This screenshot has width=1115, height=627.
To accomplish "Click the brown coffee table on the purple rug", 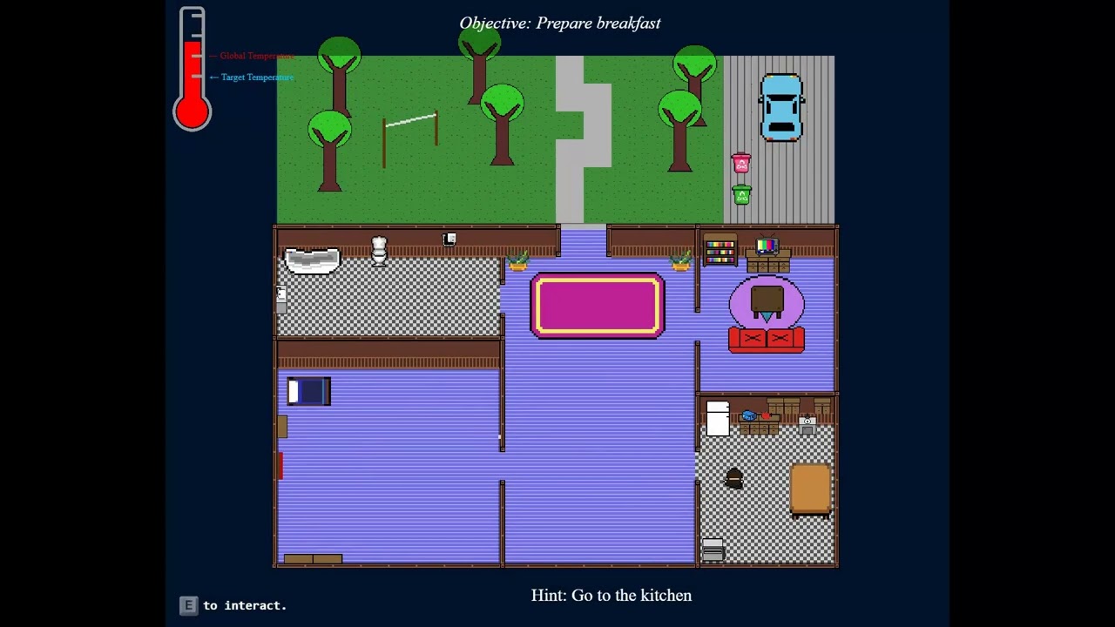I will [x=767, y=300].
